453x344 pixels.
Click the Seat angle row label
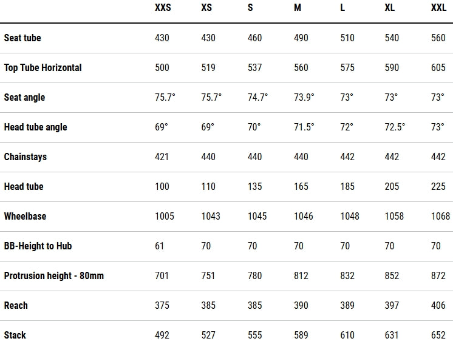(x=24, y=98)
